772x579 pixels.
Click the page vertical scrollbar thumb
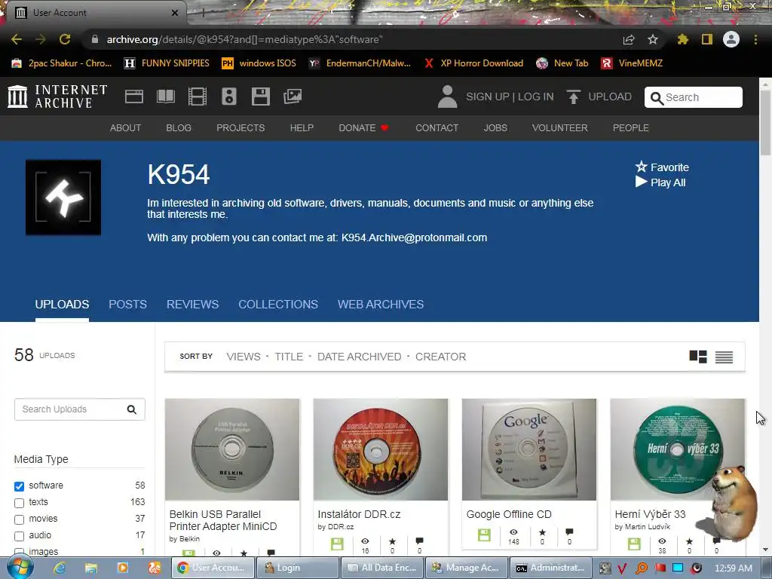pyautogui.click(x=765, y=123)
